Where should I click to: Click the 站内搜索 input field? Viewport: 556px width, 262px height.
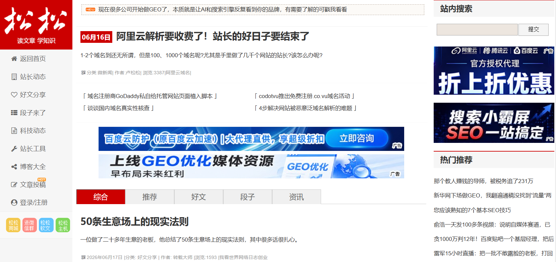(x=477, y=29)
